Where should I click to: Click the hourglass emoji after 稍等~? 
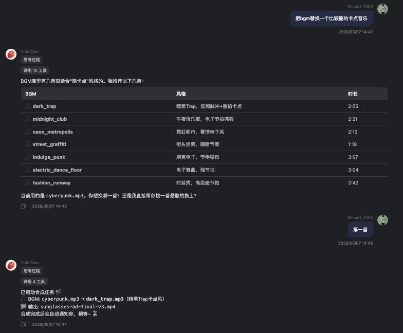click(x=95, y=313)
